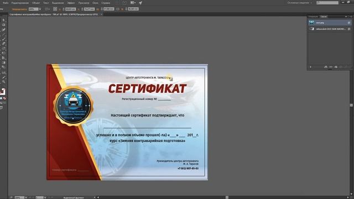Viewport: 354px width, 199px height.
Task: Open the Эффект menu
Action: pyautogui.click(x=71, y=3)
